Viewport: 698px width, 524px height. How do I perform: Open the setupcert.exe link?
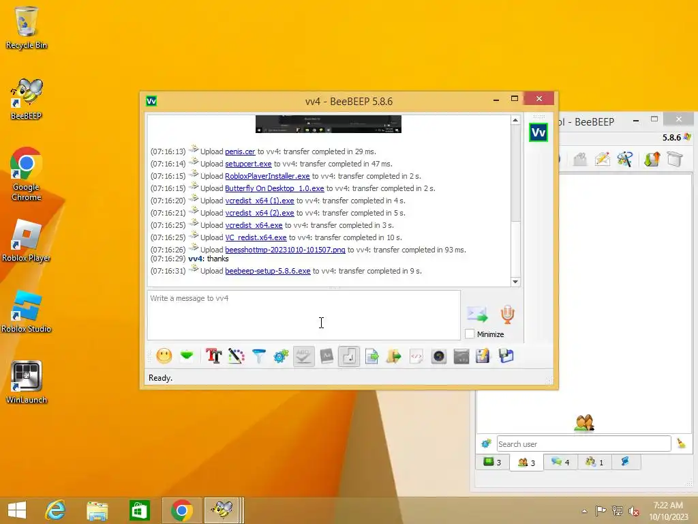[248, 164]
